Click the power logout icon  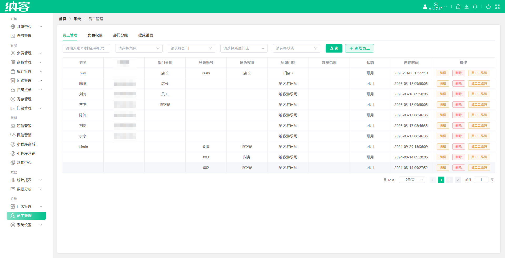(x=488, y=7)
